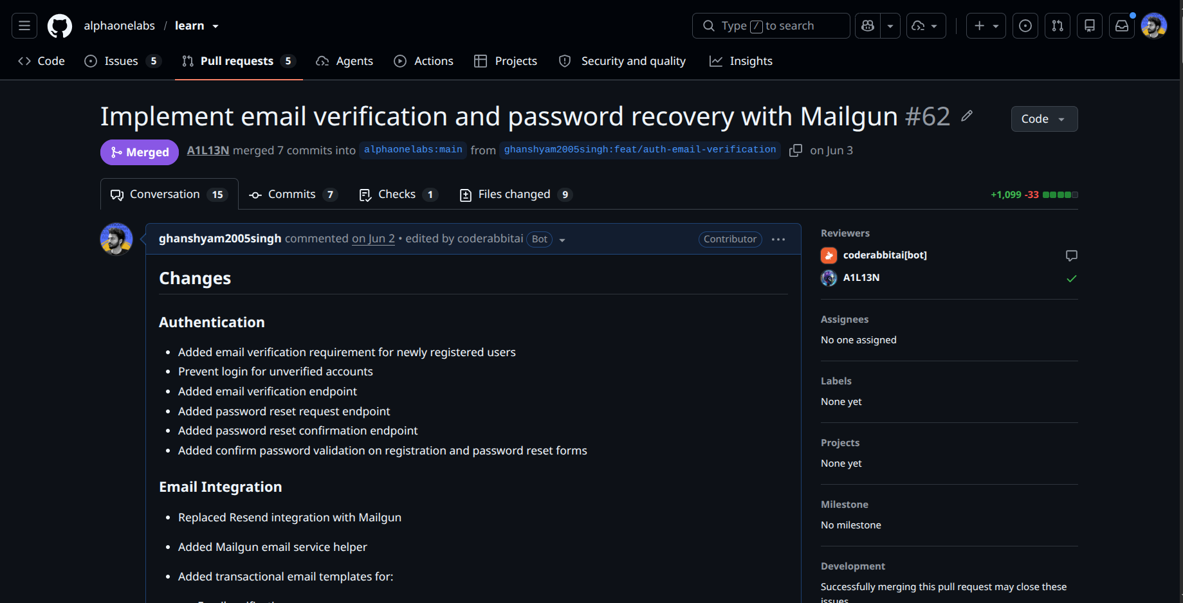Screen dimensions: 1183x603
Task: Select the Commits tab
Action: (293, 194)
